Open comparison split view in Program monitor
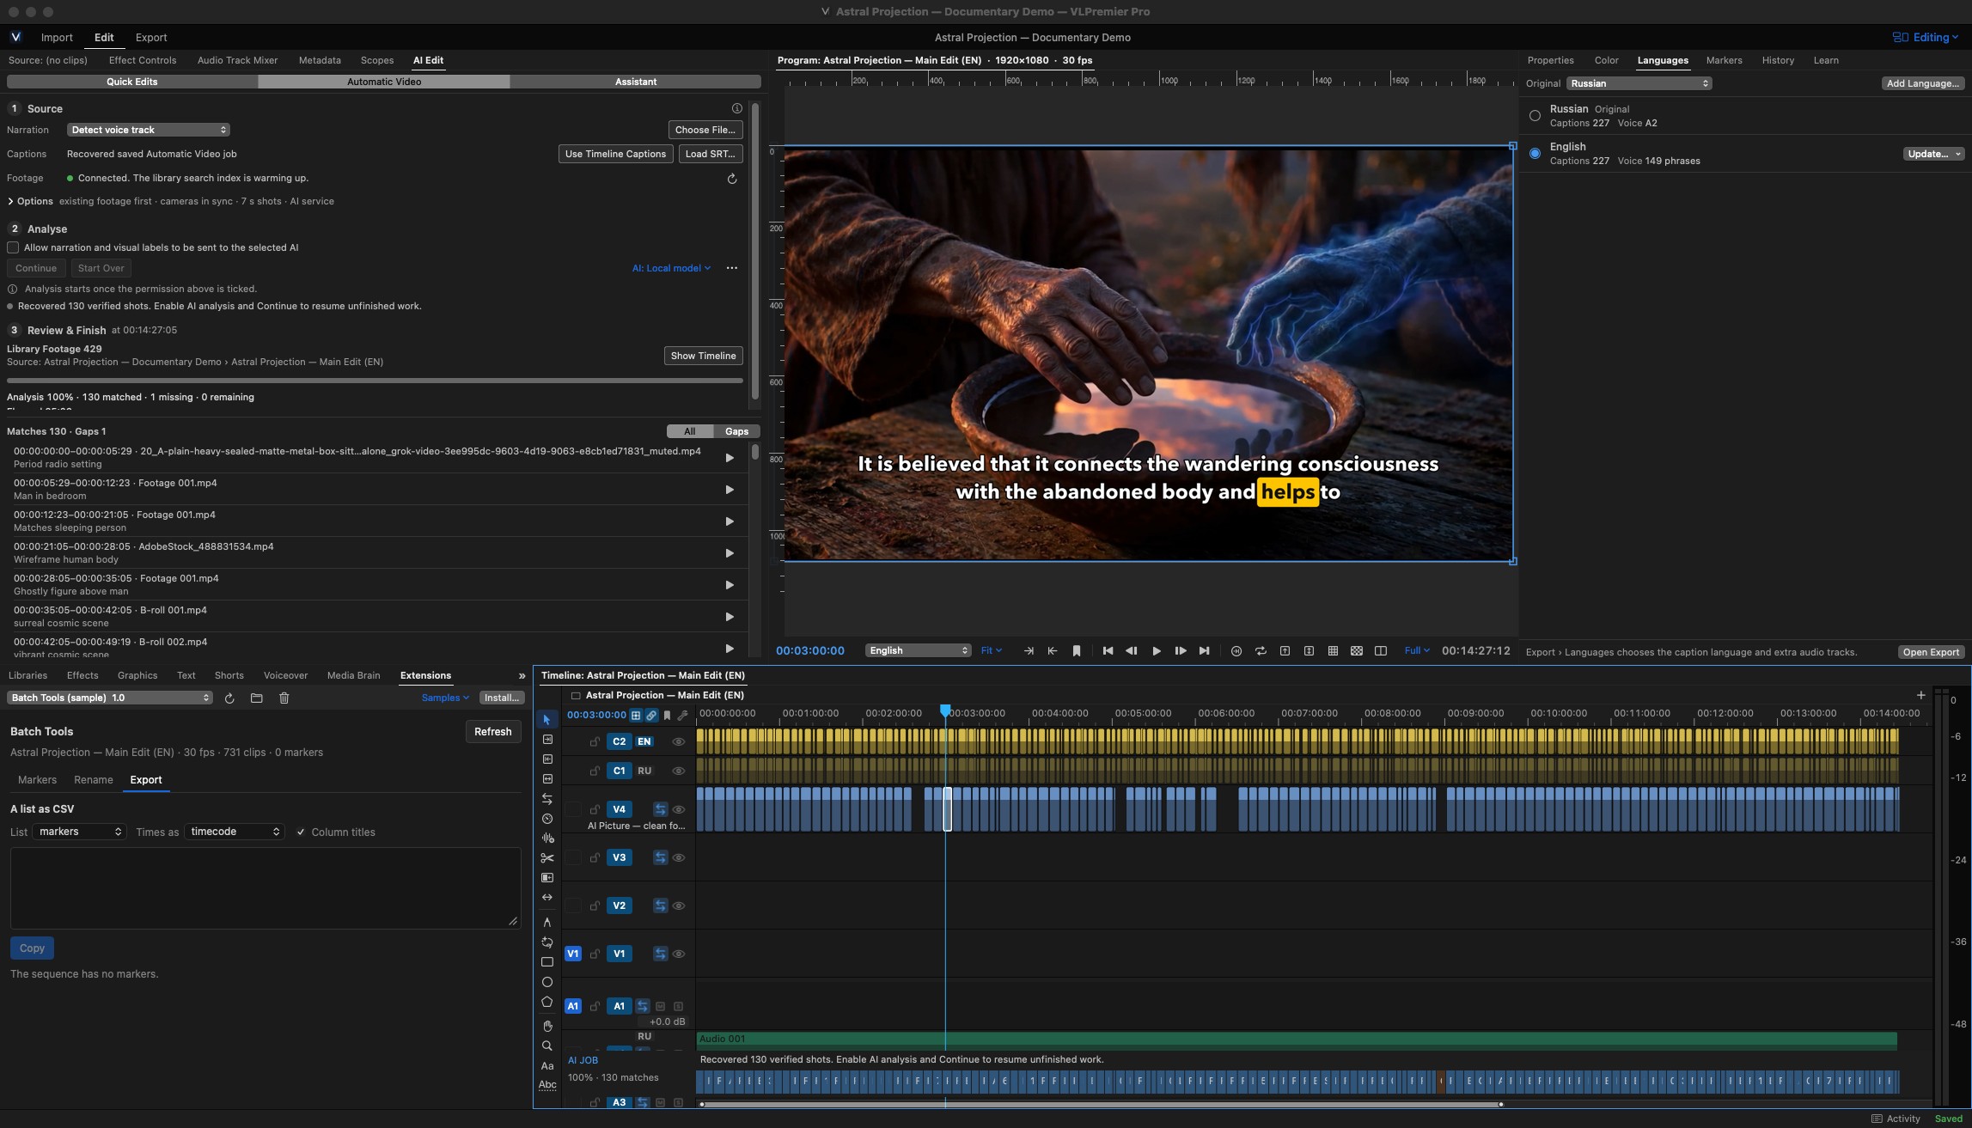Screen dimensions: 1972x1128 [x=1381, y=651]
